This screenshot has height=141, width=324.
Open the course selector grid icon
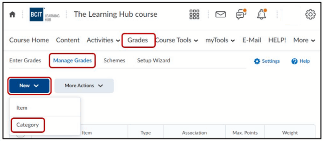pyautogui.click(x=194, y=15)
